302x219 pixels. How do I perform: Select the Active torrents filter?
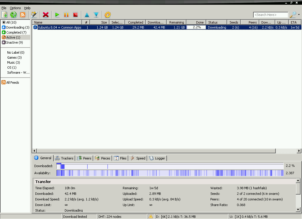pos(12,37)
